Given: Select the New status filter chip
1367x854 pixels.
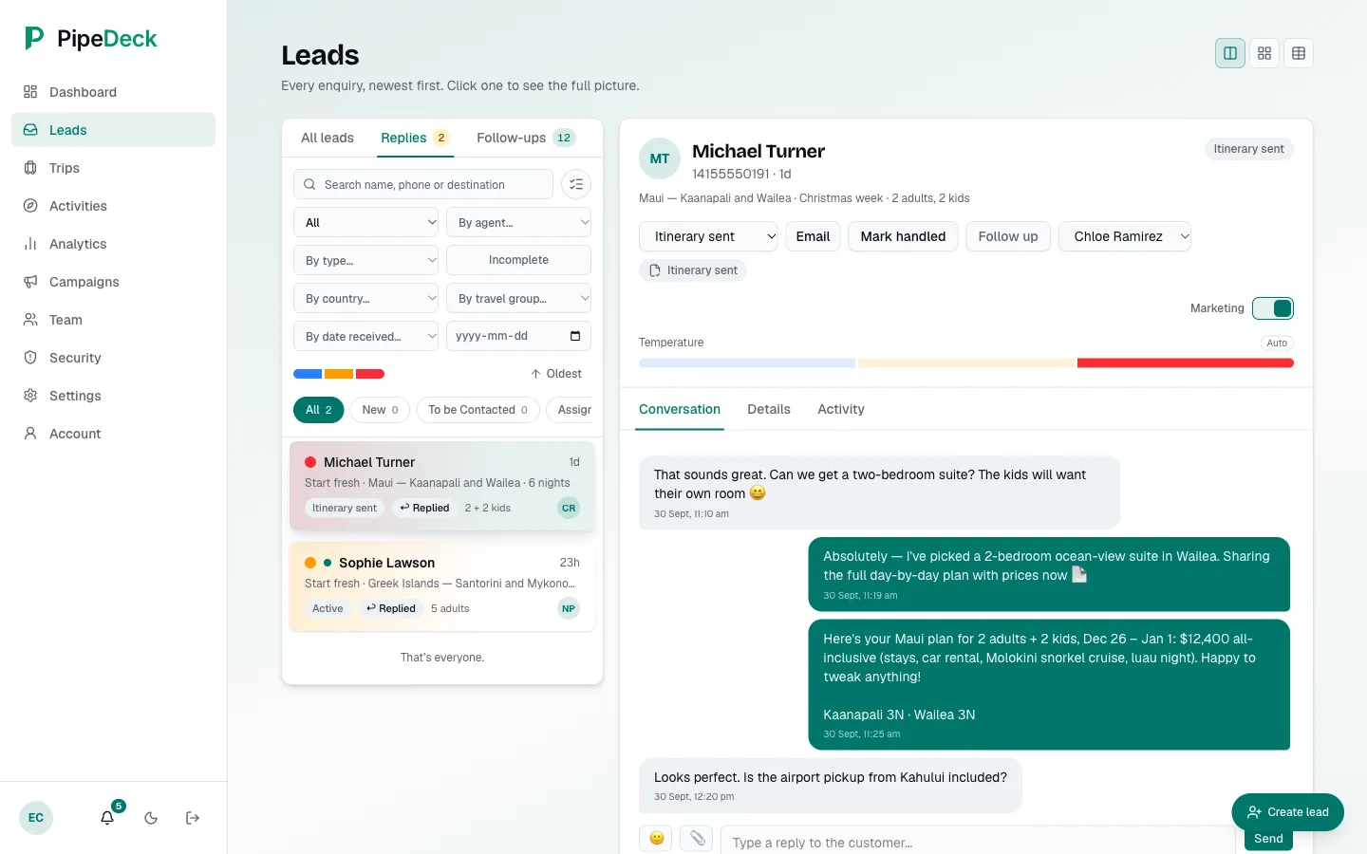Looking at the screenshot, I should [x=381, y=410].
